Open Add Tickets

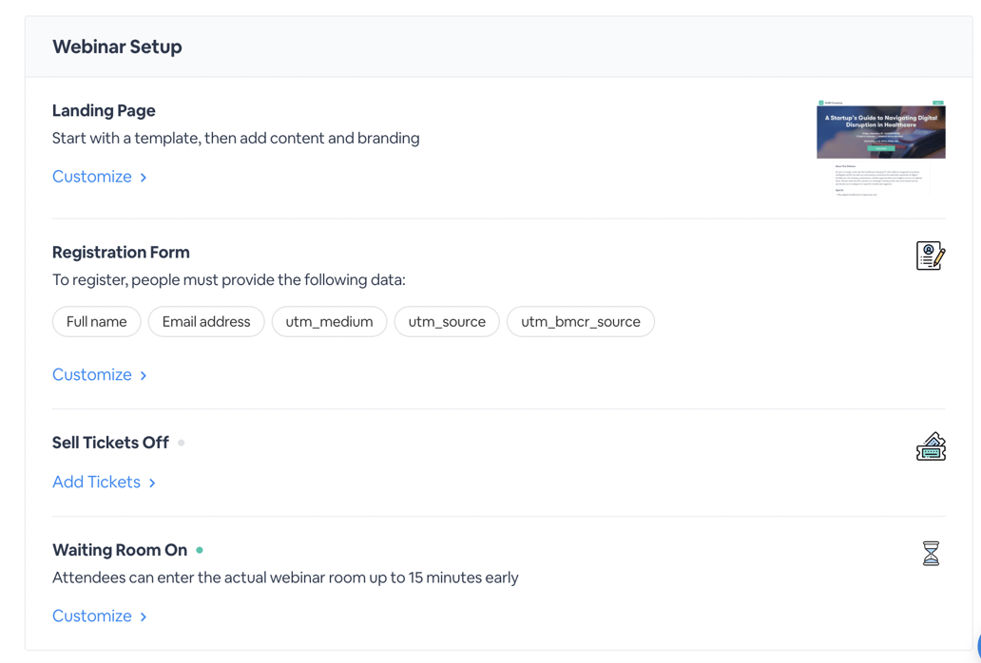(96, 482)
